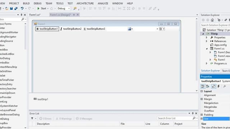Close the Form1.cs [Design] tab

(78, 15)
